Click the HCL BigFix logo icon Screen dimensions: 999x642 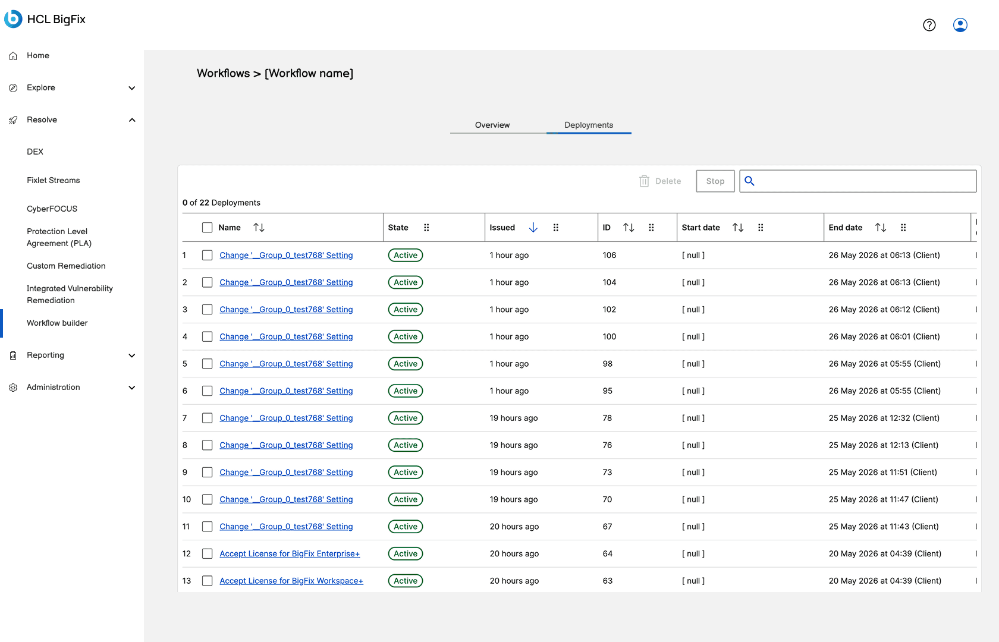(13, 19)
